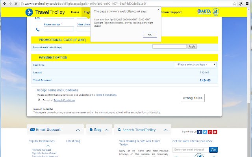Viewport: 252px width, 157px height.
Task: Click the phone handset icon
Action: (x=38, y=29)
